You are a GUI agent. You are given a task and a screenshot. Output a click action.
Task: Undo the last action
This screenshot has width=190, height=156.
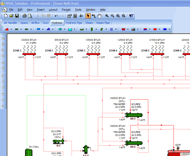click(x=56, y=16)
